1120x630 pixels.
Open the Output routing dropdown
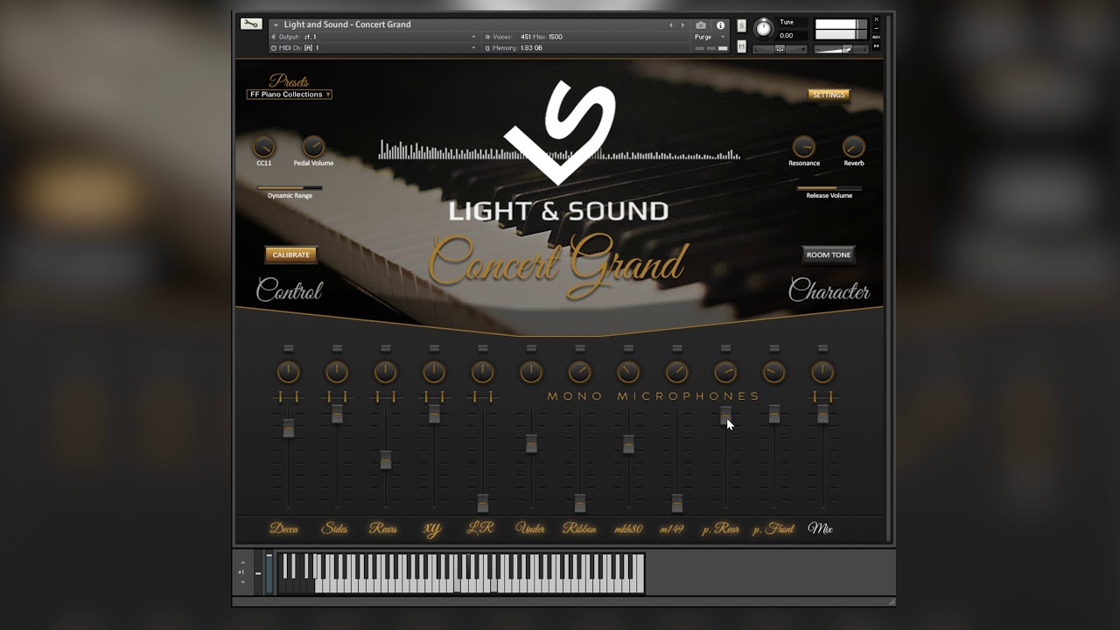[x=374, y=37]
